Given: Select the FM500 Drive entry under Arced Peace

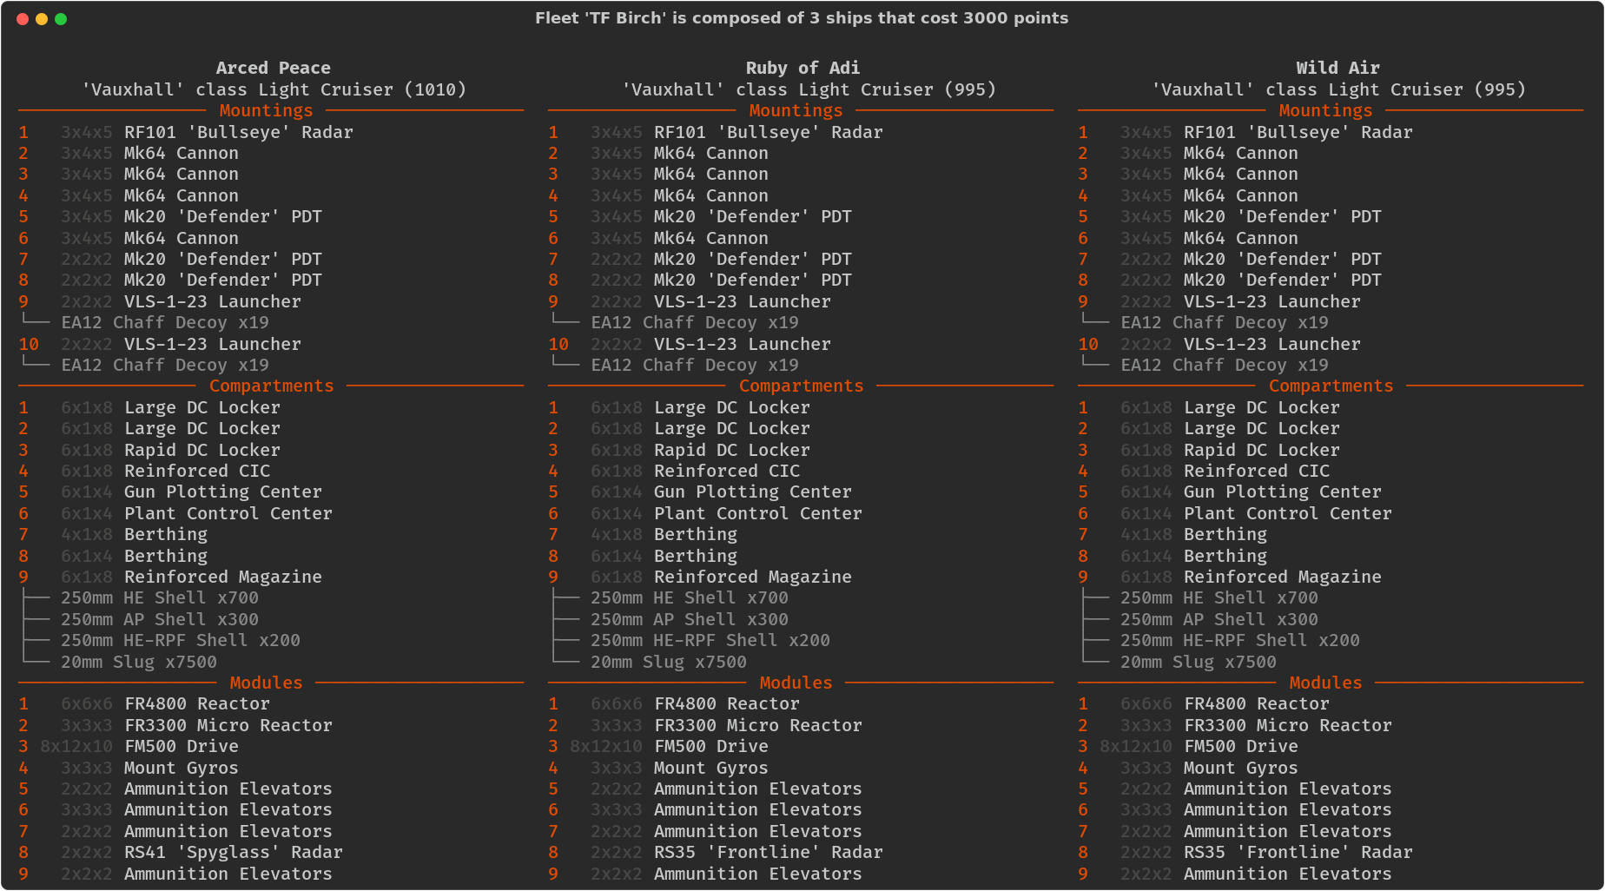Looking at the screenshot, I should [x=181, y=746].
